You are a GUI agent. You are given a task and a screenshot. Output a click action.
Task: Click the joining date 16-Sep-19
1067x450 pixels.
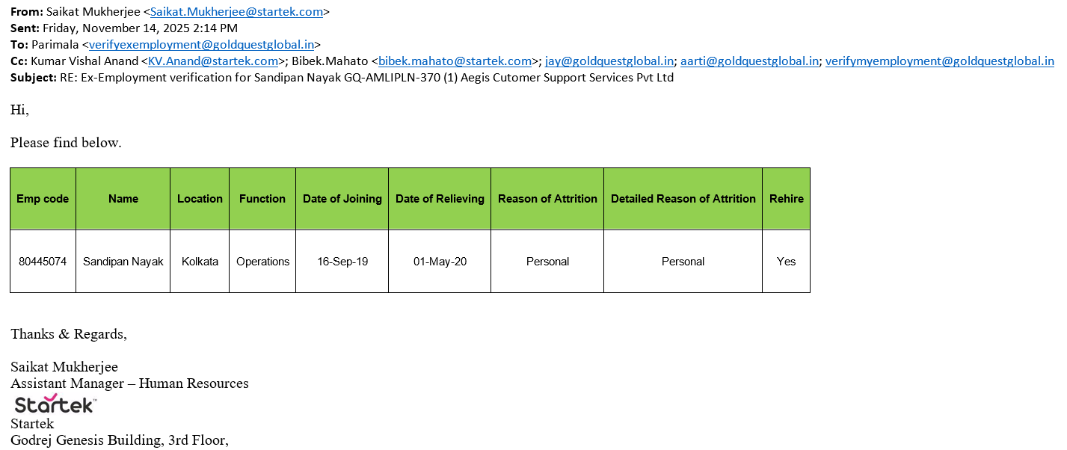click(342, 262)
